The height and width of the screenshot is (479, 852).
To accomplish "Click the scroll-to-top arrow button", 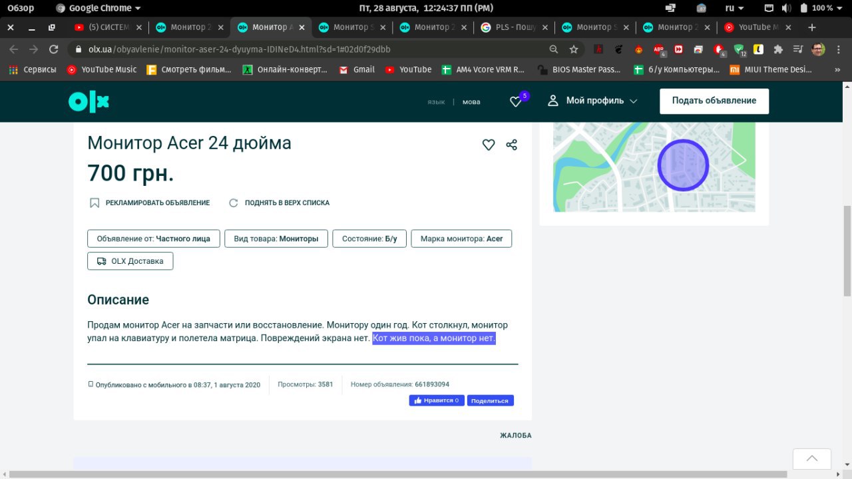I will click(x=812, y=459).
